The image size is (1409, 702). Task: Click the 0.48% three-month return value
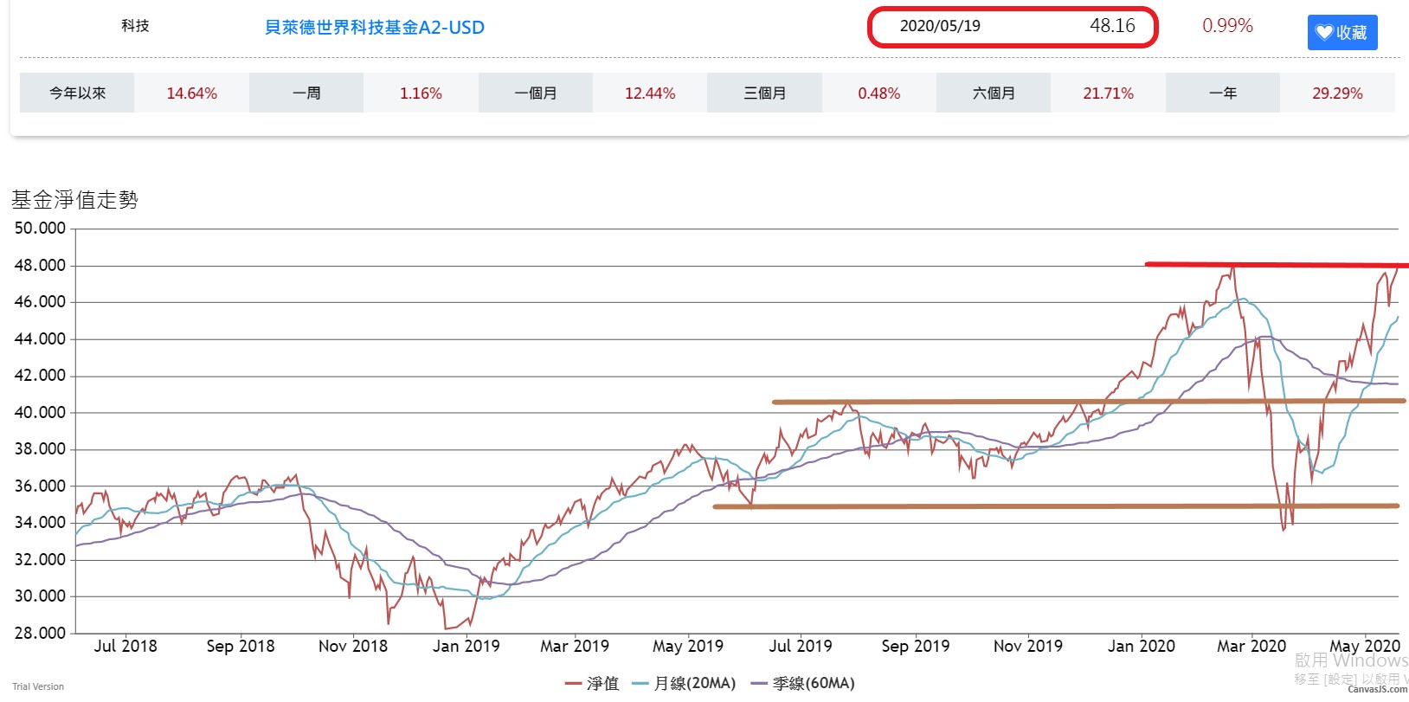879,93
